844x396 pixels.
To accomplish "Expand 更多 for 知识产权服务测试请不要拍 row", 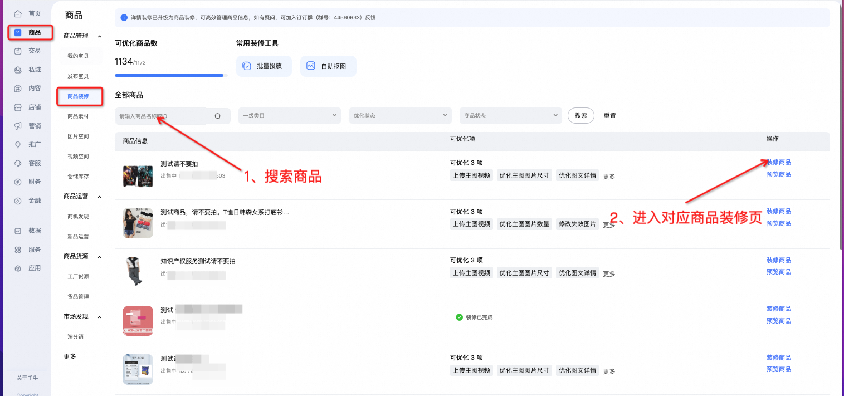I will [609, 274].
